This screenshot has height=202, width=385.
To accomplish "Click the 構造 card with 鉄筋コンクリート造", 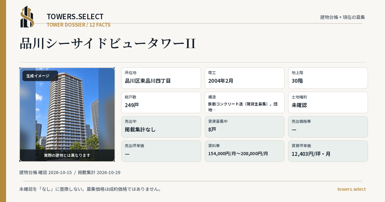I will 244,102.
